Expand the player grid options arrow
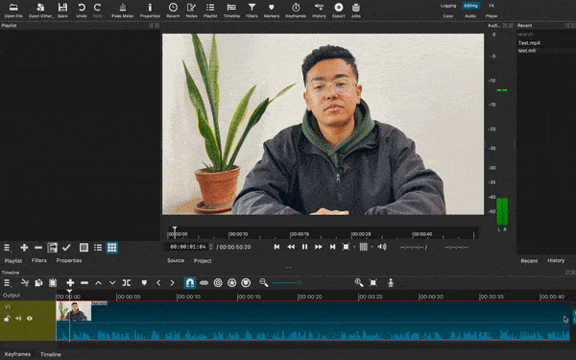The height and width of the screenshot is (360, 576). (x=372, y=247)
